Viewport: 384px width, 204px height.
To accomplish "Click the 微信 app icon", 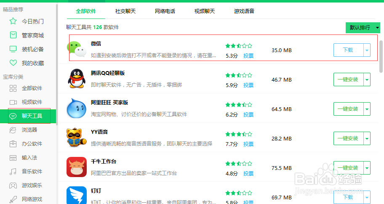I will click(77, 49).
